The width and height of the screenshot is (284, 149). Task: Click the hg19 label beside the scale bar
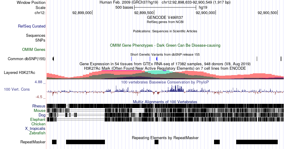pos(203,7)
